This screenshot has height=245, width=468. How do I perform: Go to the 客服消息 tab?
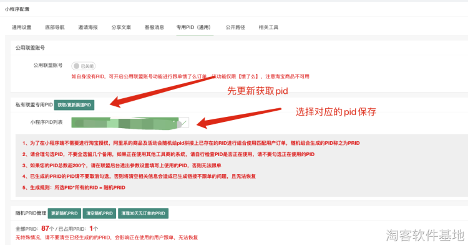tap(154, 27)
